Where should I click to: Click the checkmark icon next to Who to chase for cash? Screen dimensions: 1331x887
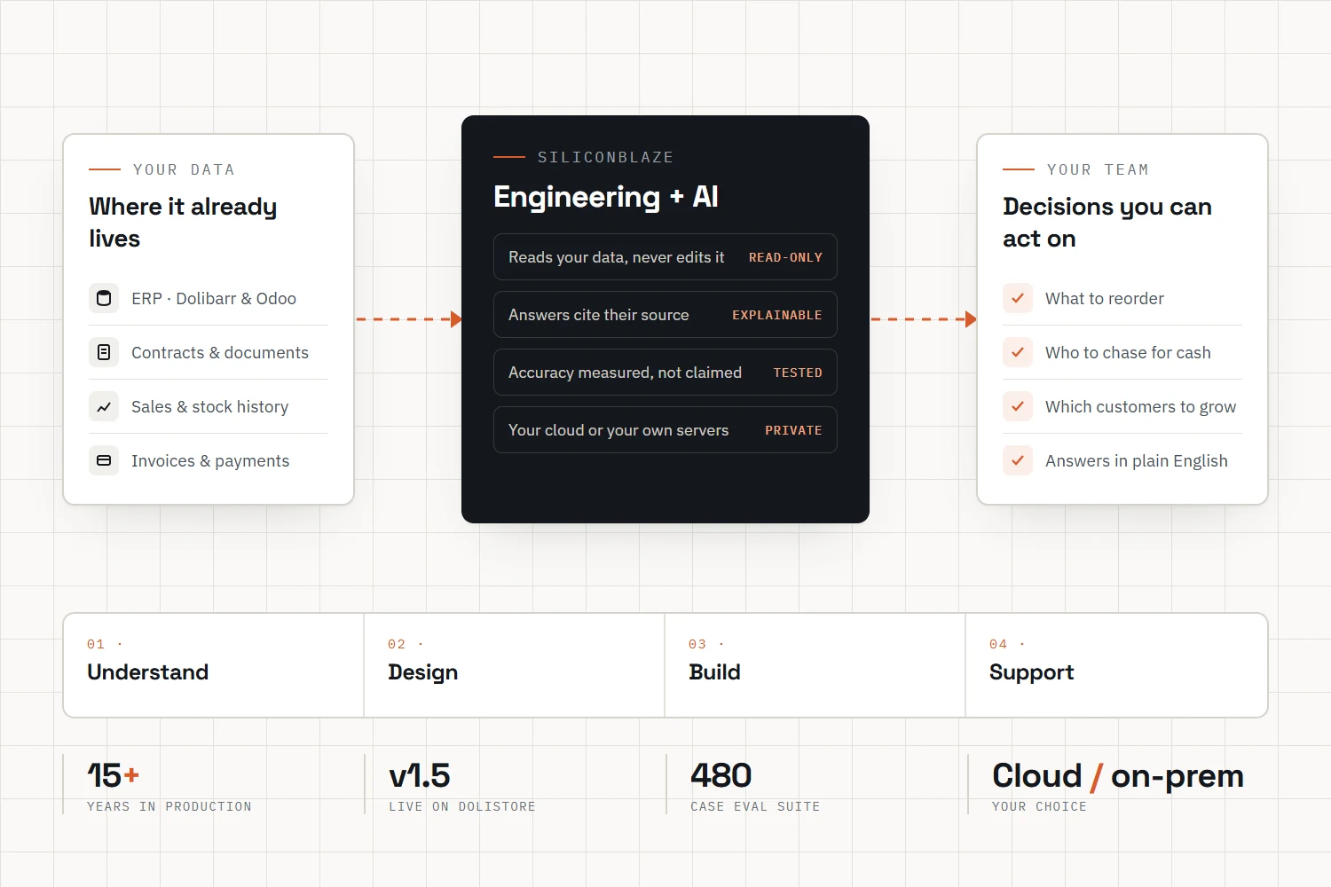[1018, 352]
